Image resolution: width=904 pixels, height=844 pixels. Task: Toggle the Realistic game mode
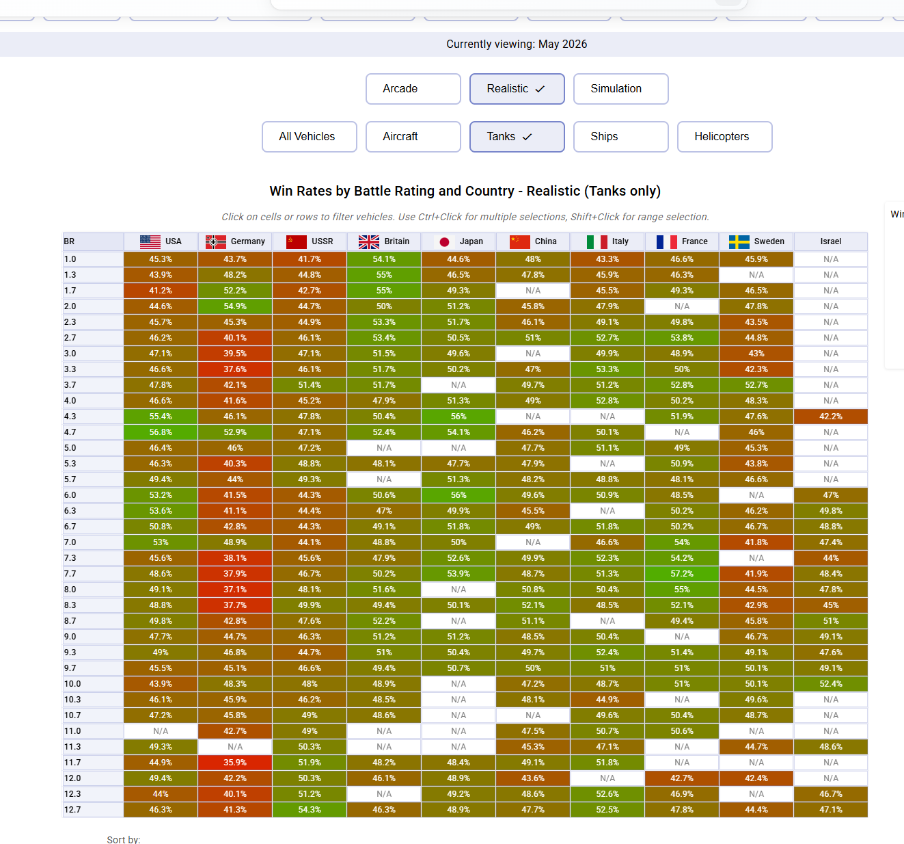[x=517, y=89]
